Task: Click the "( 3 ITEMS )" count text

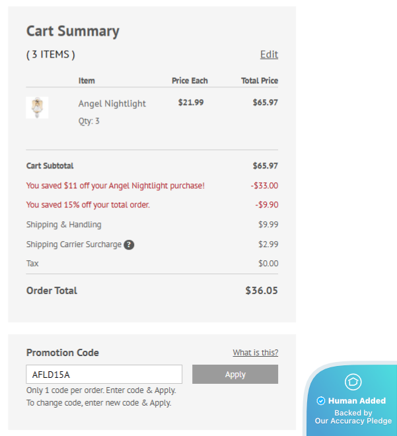Action: click(x=51, y=54)
